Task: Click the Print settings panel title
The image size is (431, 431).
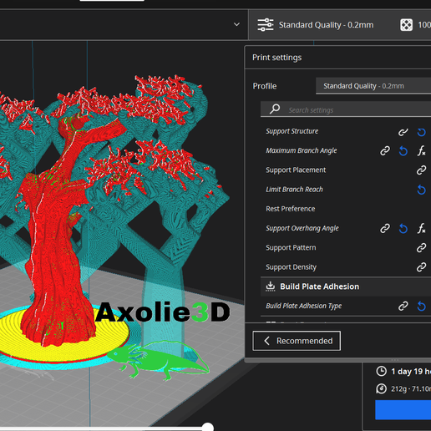Action: [277, 58]
